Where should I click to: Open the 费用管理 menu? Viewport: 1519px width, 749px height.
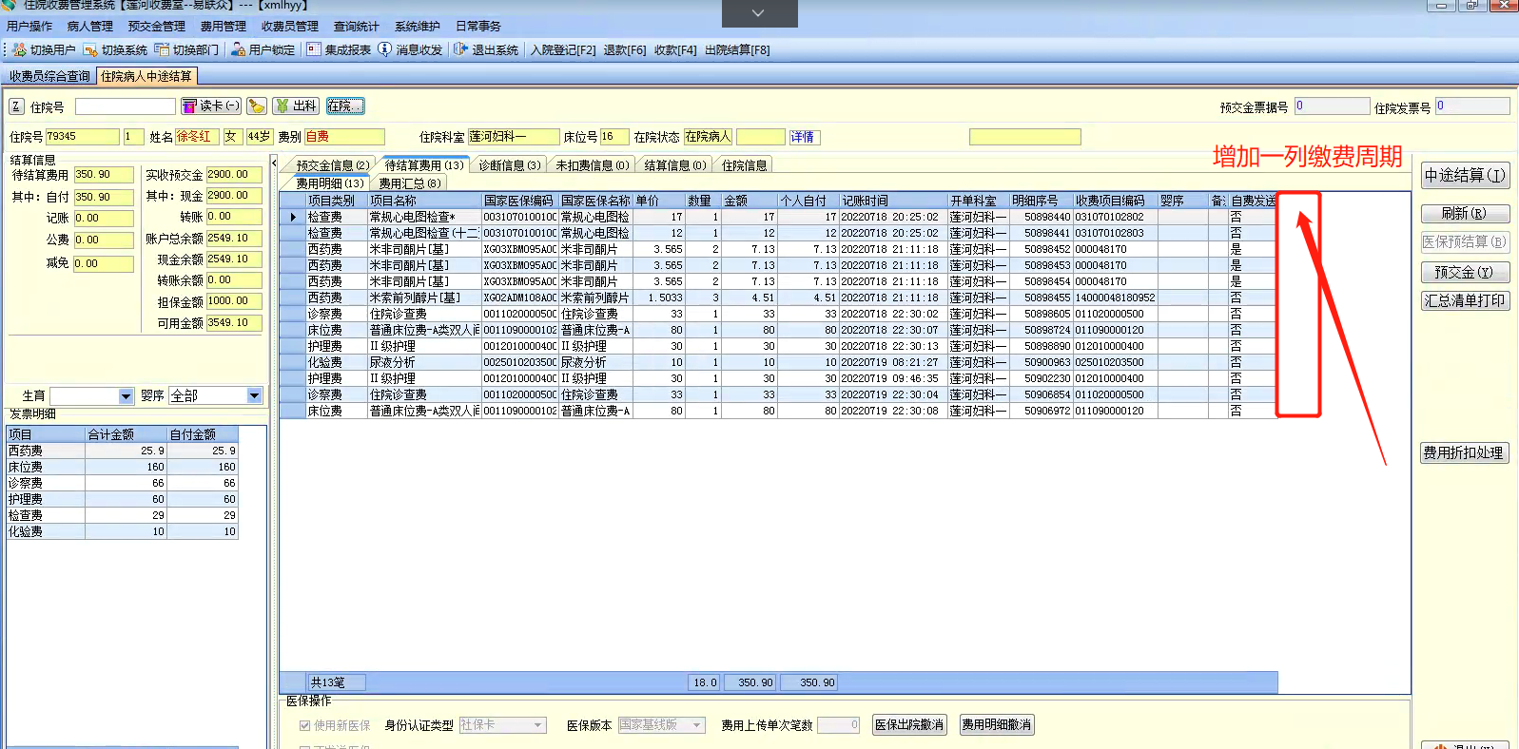point(224,27)
